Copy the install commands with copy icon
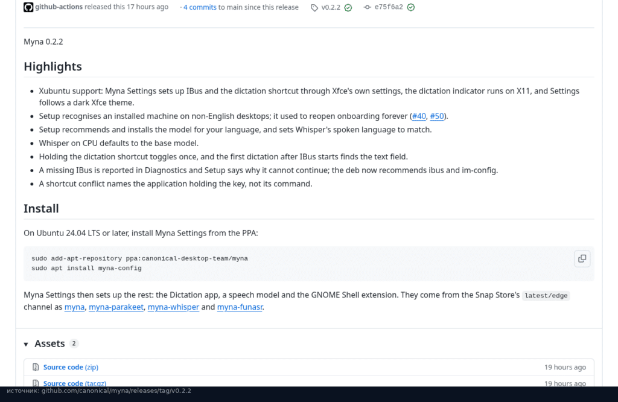Screen dimensions: 618x402 [x=582, y=258]
